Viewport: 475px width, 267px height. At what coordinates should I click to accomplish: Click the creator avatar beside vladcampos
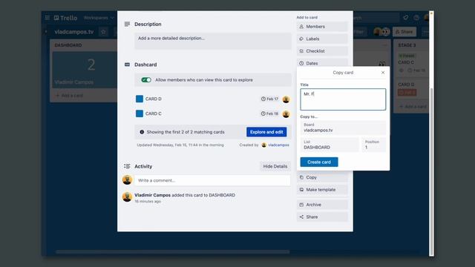coord(264,145)
